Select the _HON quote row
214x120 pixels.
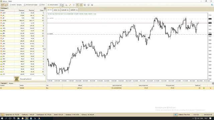tap(22, 28)
